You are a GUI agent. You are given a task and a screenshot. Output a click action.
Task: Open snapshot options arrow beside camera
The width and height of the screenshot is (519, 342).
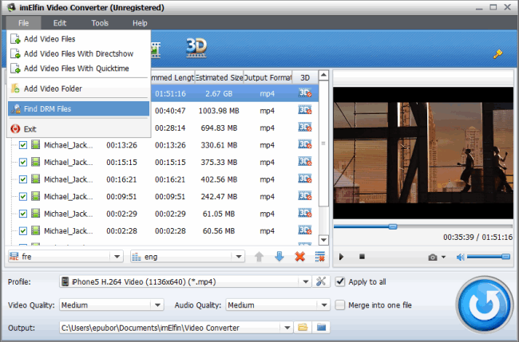443,257
